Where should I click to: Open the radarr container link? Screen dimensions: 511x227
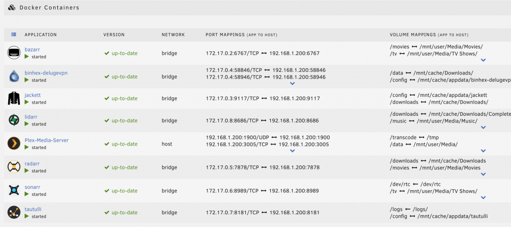point(32,164)
